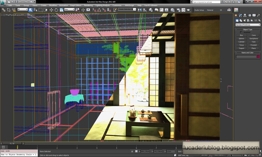Open the selection filter All dropdown
The height and width of the screenshot is (157, 262).
coord(22,9)
